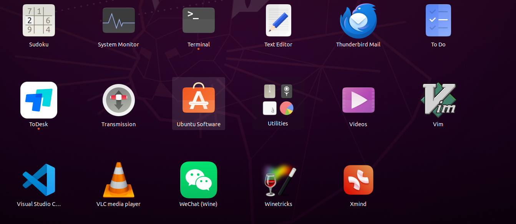Screen dimensions: 516x224
Task: Open the Winetricks icon
Action: [280, 181]
